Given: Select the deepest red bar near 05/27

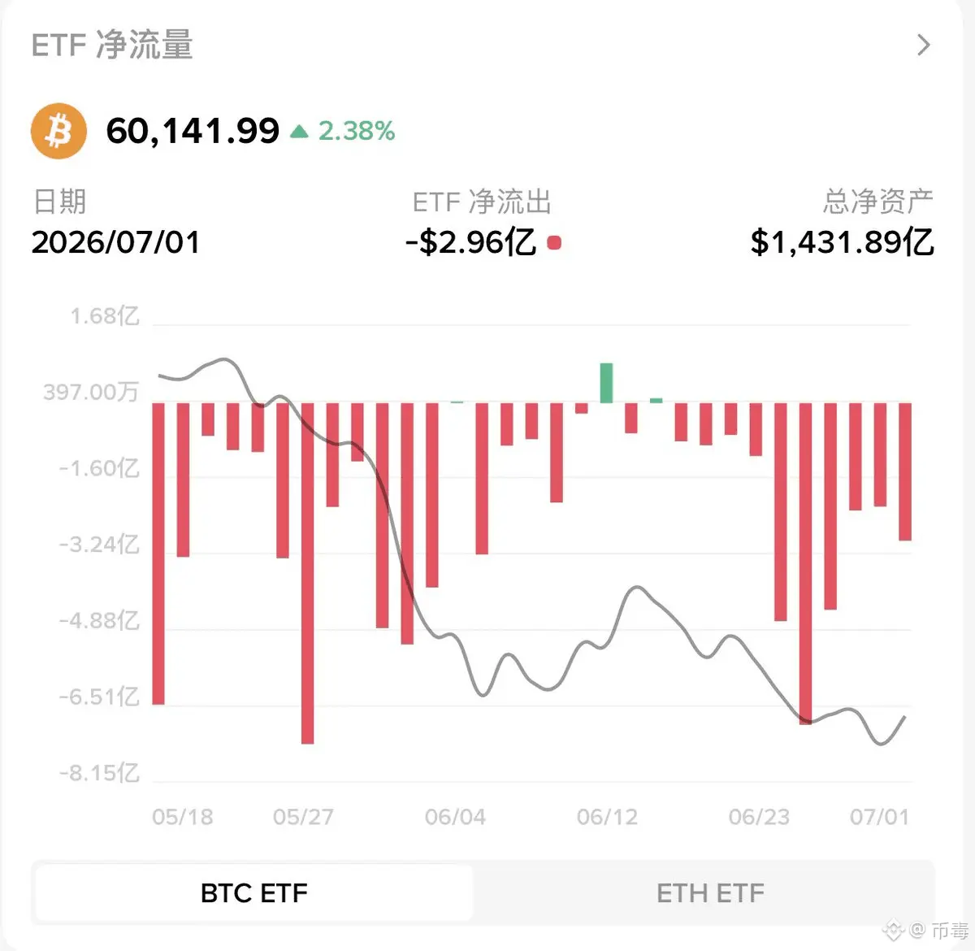Looking at the screenshot, I should click(307, 573).
